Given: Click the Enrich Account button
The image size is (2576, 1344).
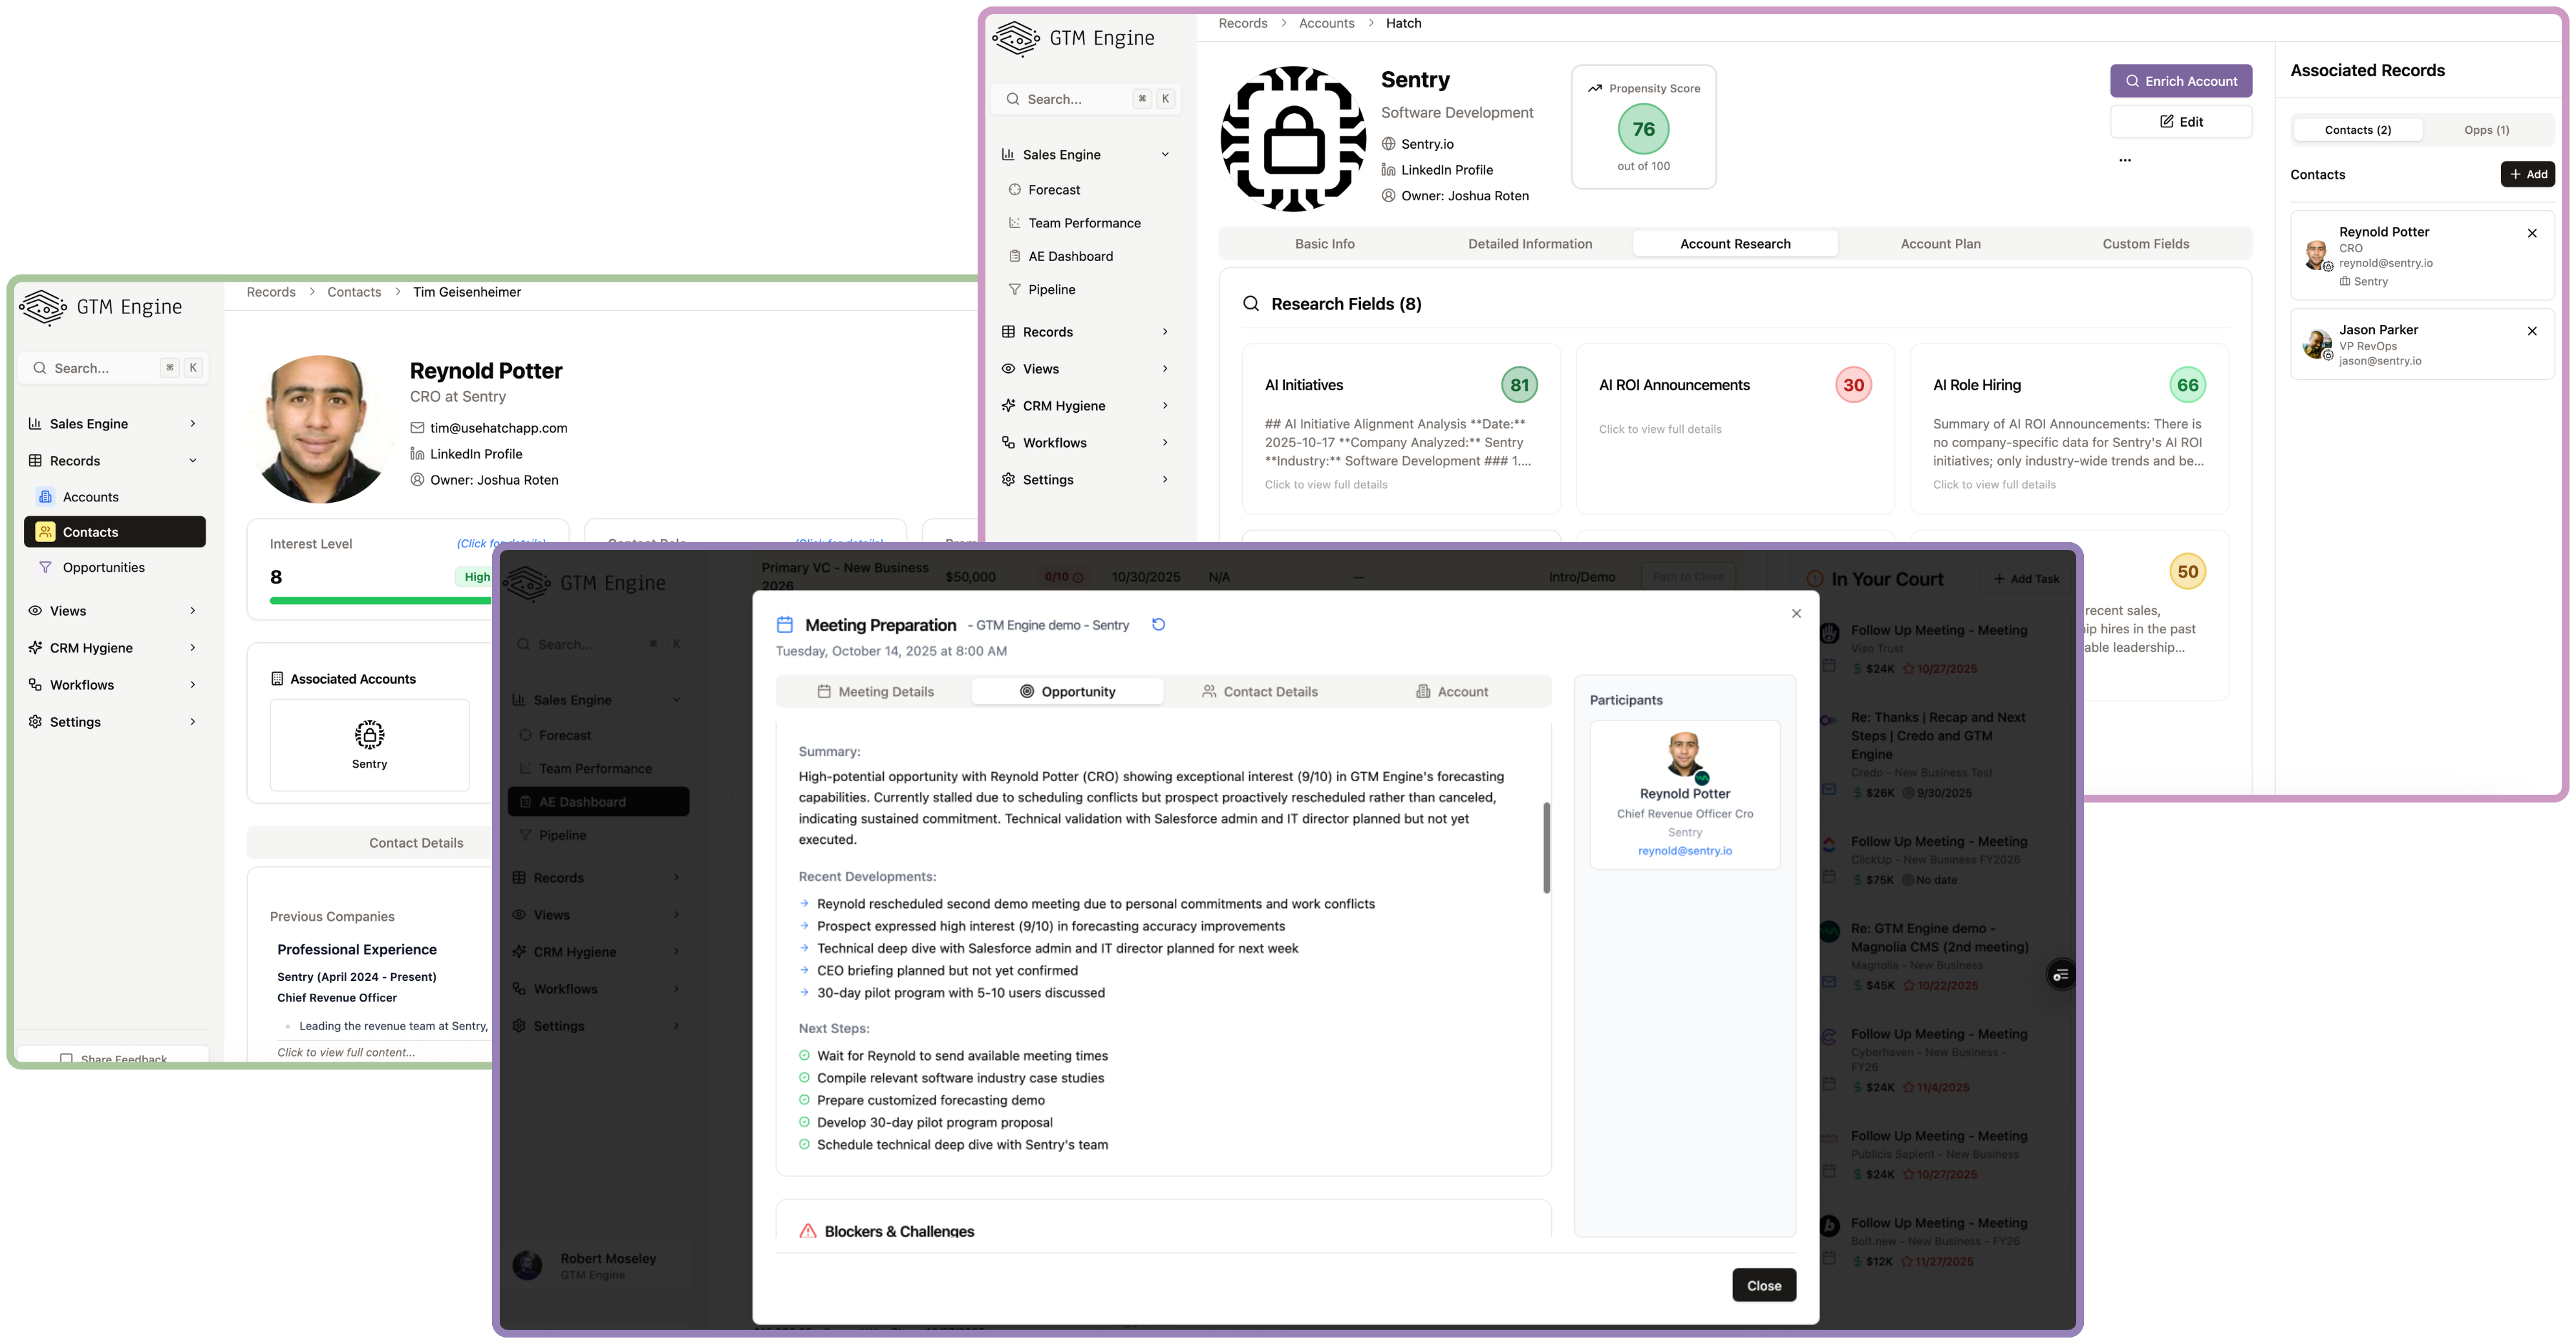Looking at the screenshot, I should (2181, 81).
